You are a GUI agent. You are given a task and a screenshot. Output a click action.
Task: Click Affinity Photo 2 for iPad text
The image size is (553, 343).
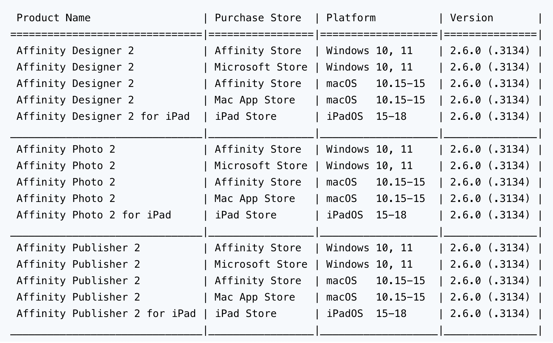point(94,215)
